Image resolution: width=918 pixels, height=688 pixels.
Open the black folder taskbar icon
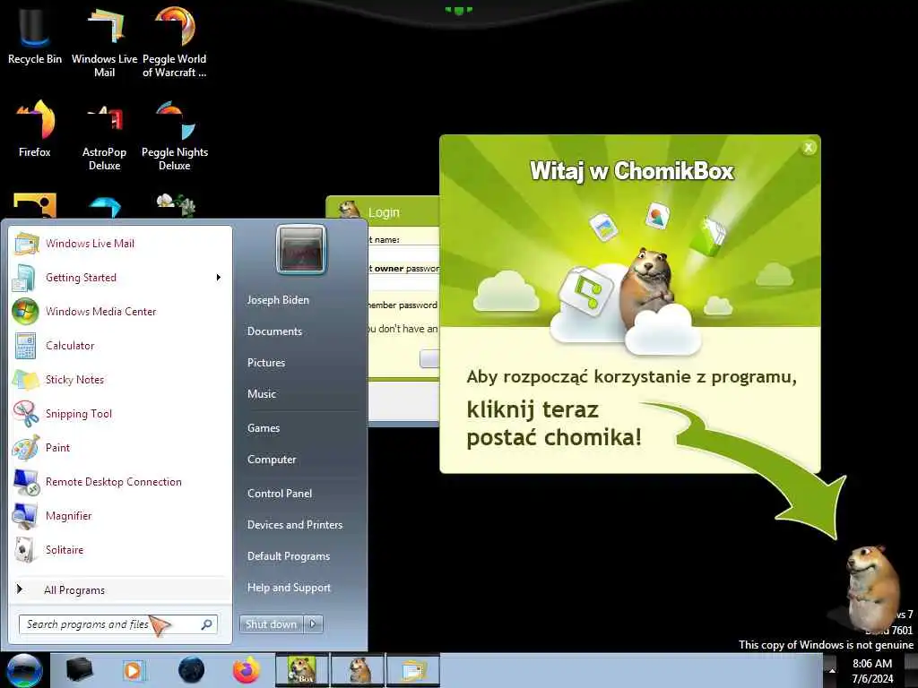coord(79,670)
